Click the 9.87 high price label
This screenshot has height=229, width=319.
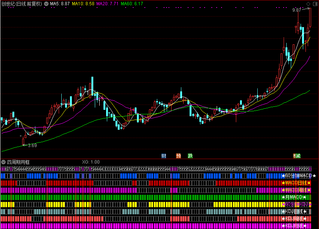pyautogui.click(x=297, y=10)
